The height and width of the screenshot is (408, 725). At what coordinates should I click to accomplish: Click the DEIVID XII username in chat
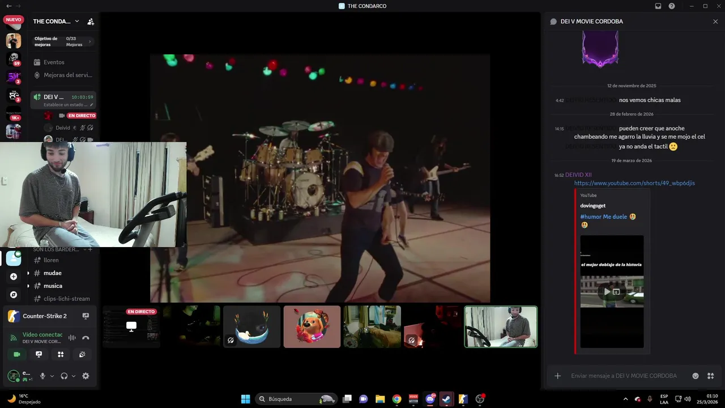click(578, 175)
